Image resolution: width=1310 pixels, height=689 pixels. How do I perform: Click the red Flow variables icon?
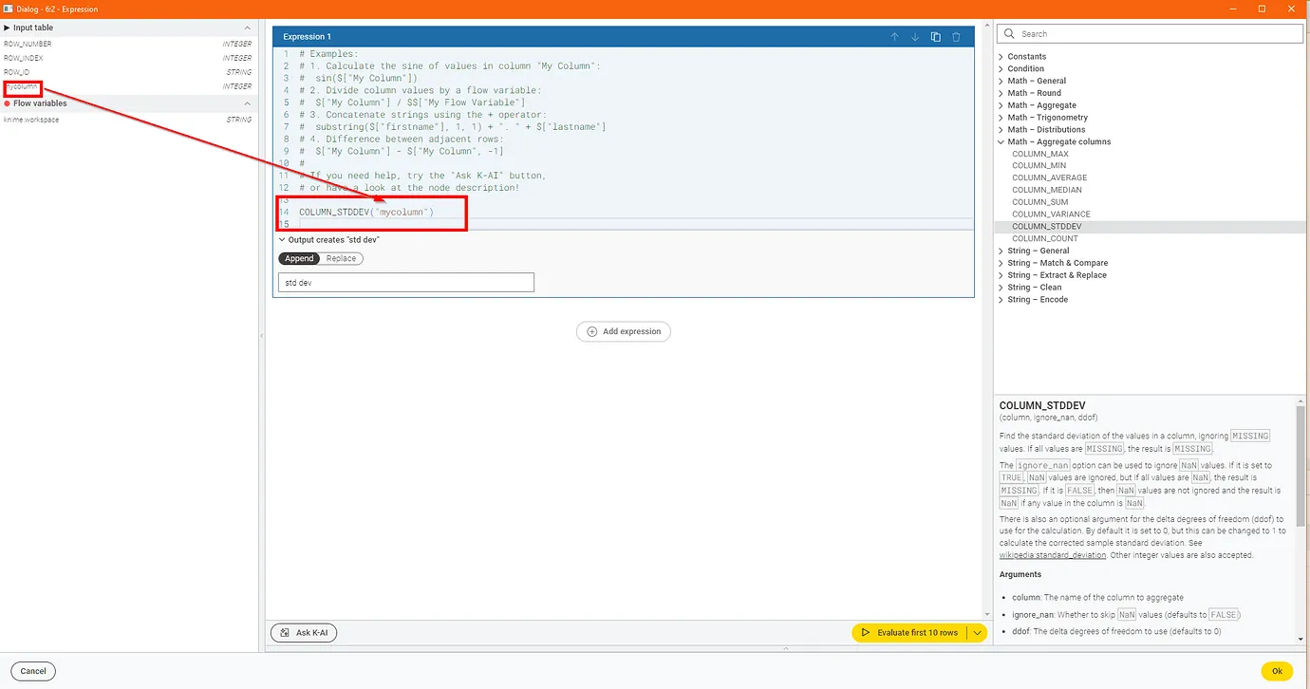point(8,103)
